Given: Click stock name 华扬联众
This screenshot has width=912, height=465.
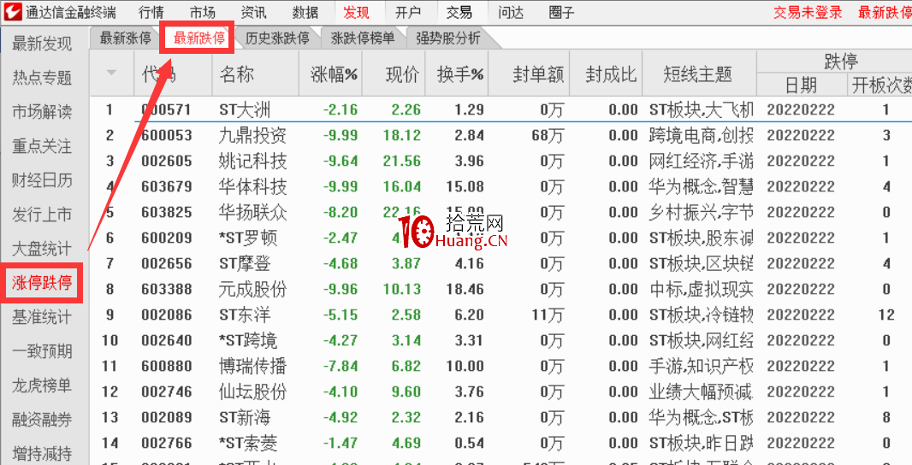Looking at the screenshot, I should pyautogui.click(x=253, y=212).
